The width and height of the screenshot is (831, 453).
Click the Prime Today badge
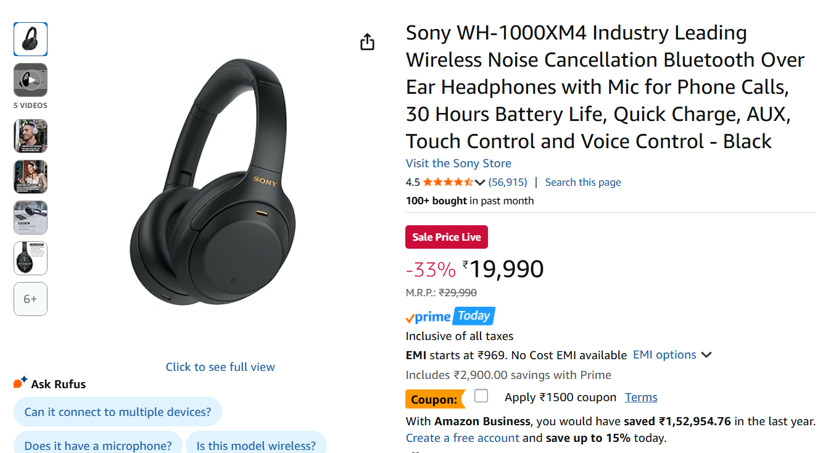tap(450, 317)
